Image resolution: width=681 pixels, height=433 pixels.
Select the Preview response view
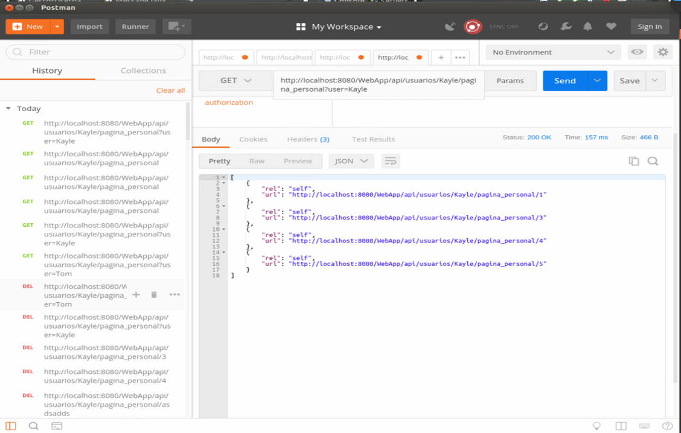coord(298,161)
